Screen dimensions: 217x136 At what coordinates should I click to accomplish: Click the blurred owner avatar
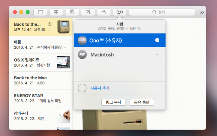[x=82, y=40]
